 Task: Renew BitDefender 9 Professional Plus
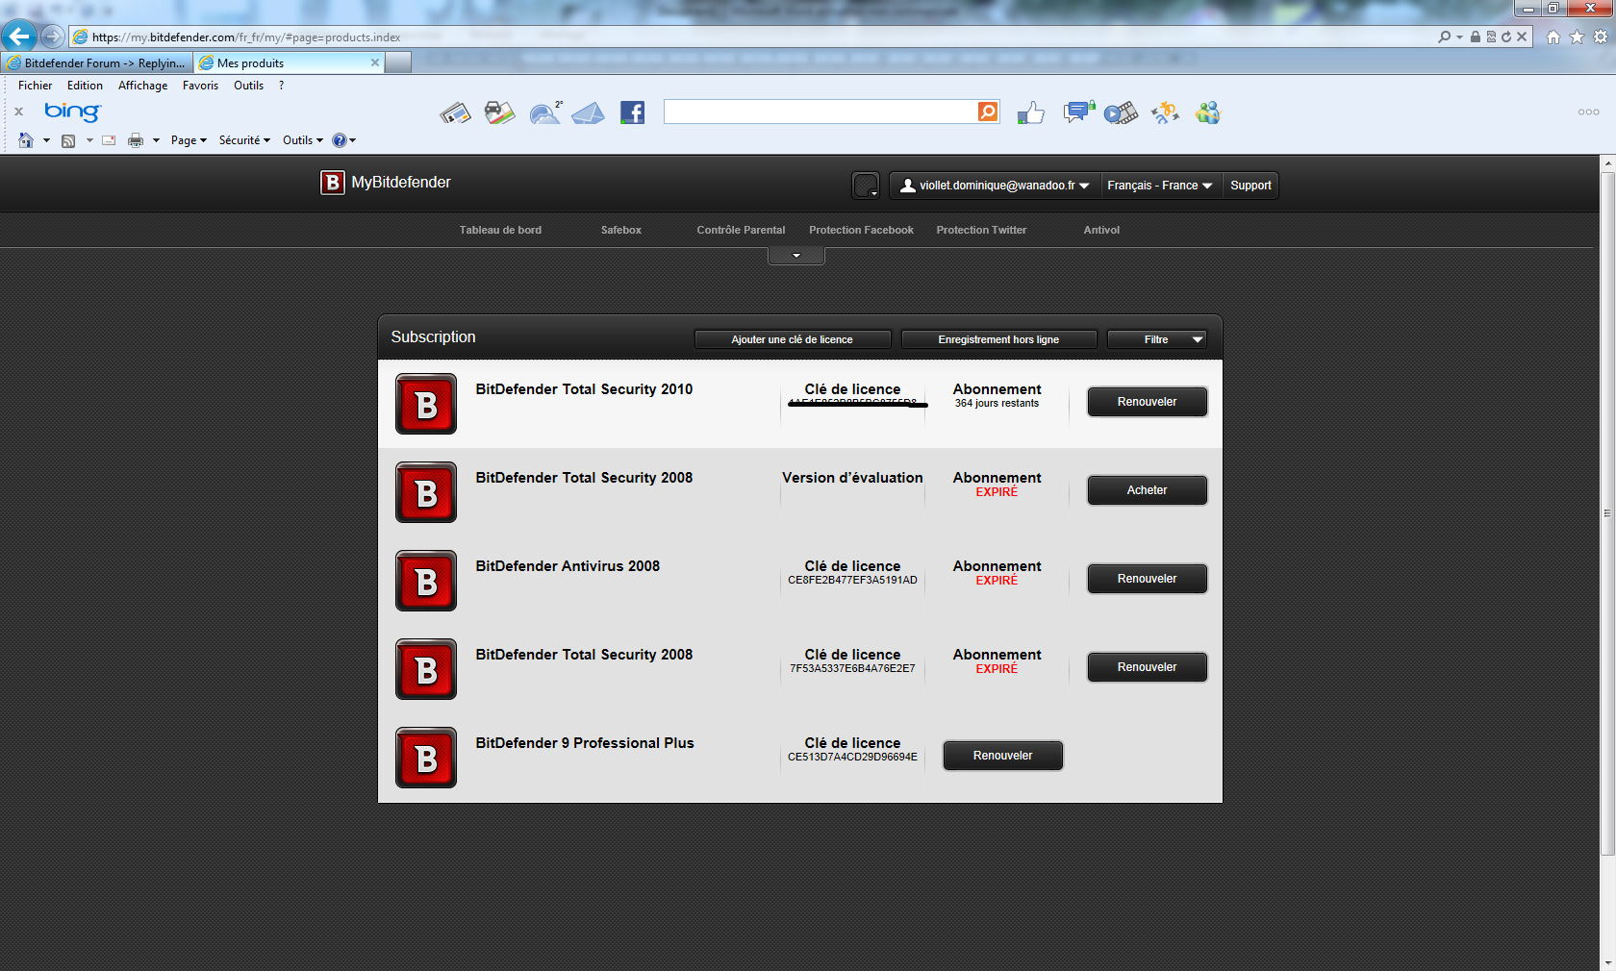(x=1002, y=756)
